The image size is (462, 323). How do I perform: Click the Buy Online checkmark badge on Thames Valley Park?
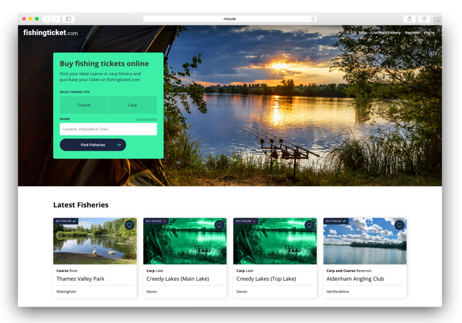(65, 221)
